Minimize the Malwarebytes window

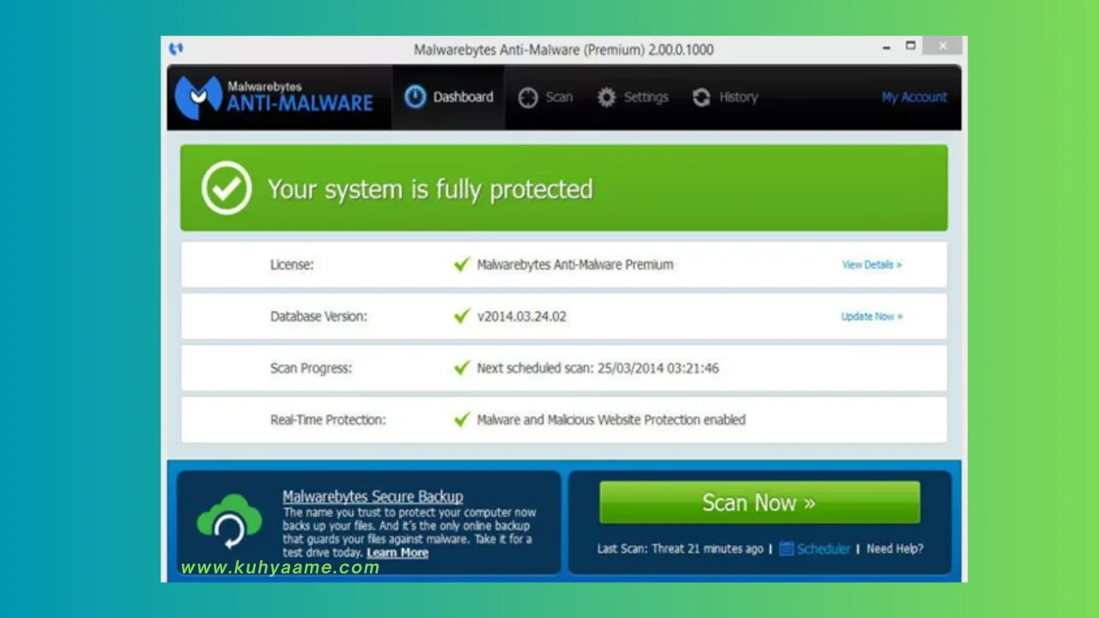pos(887,48)
